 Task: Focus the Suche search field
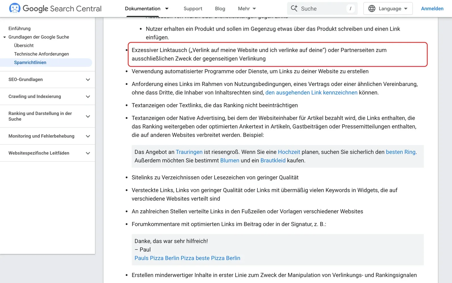point(322,8)
